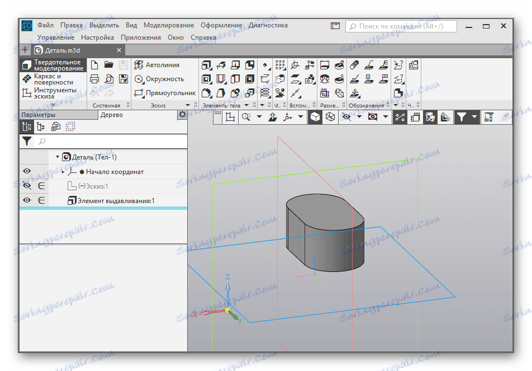532x371 pixels.
Task: Open the Моделирование menu
Action: coord(168,25)
